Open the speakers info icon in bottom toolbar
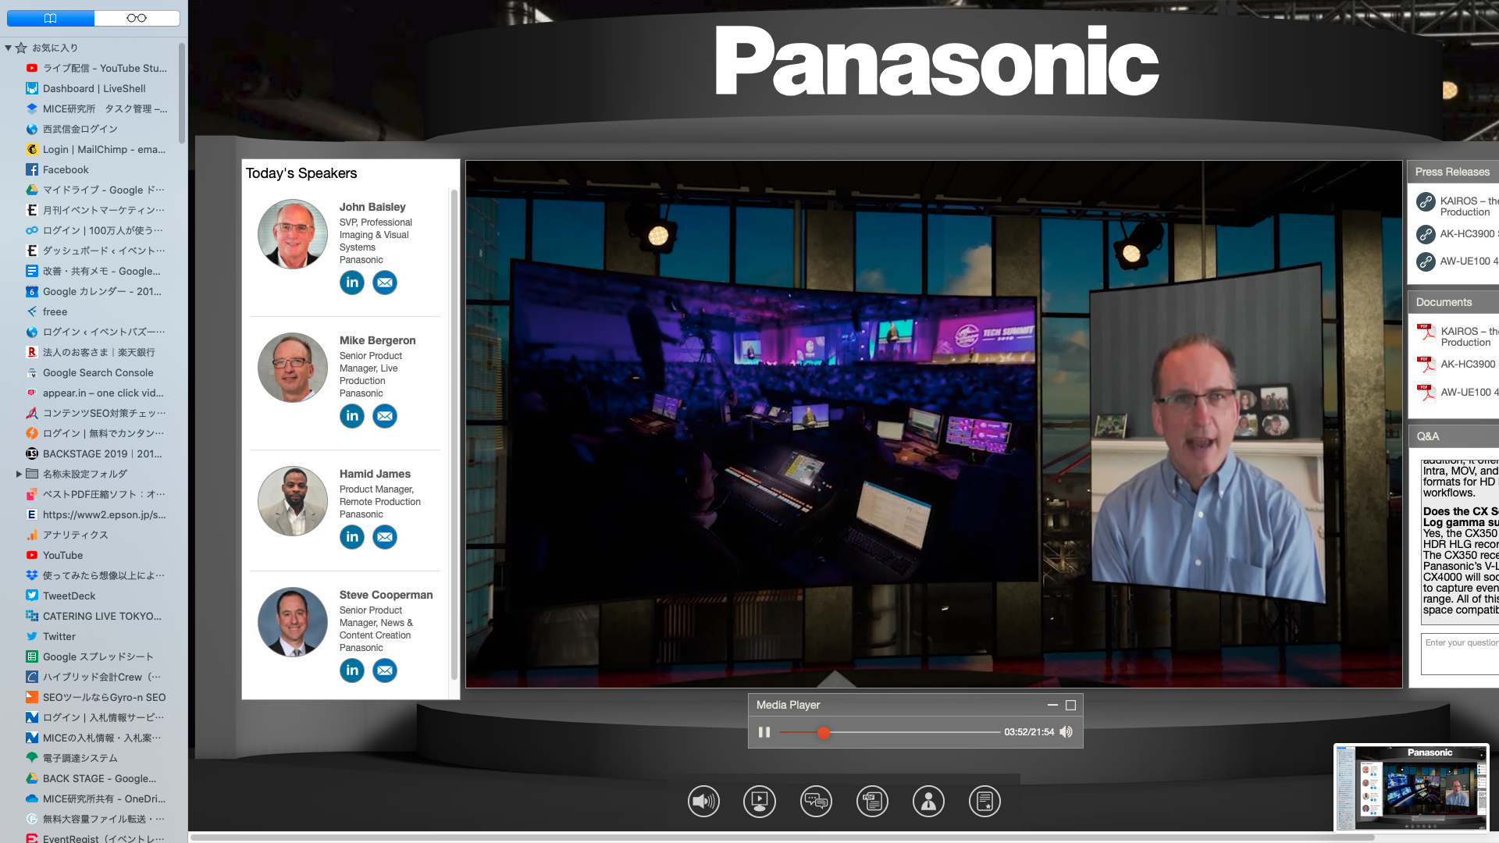This screenshot has width=1499, height=843. [928, 802]
